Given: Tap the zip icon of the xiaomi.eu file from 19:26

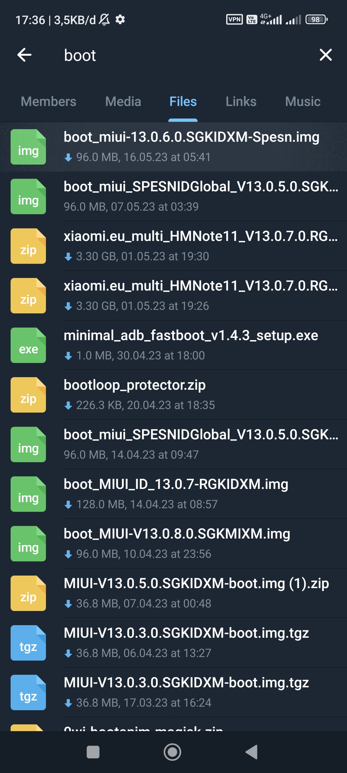Looking at the screenshot, I should coord(28,296).
